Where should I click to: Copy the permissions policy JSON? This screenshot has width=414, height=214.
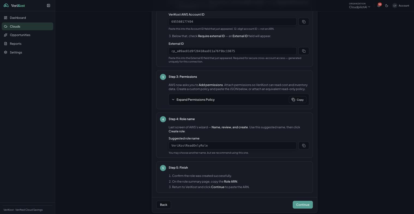tap(298, 100)
